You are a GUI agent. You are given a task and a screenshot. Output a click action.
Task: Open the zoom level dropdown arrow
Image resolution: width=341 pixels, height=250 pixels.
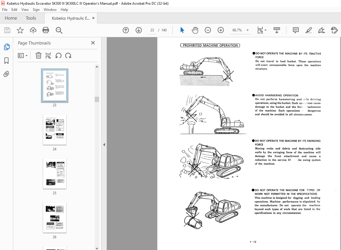(x=247, y=30)
